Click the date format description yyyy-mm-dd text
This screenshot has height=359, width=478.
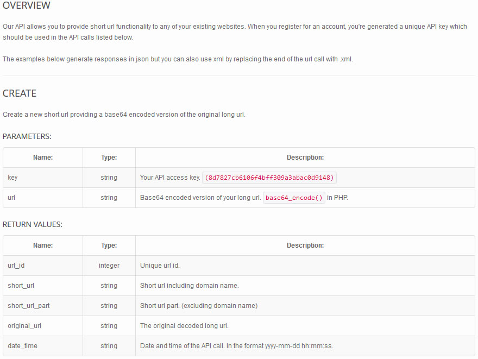(x=282, y=346)
